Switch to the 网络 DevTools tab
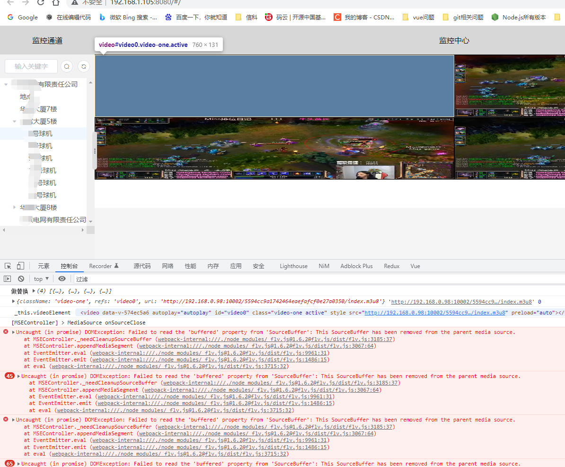 [x=168, y=266]
